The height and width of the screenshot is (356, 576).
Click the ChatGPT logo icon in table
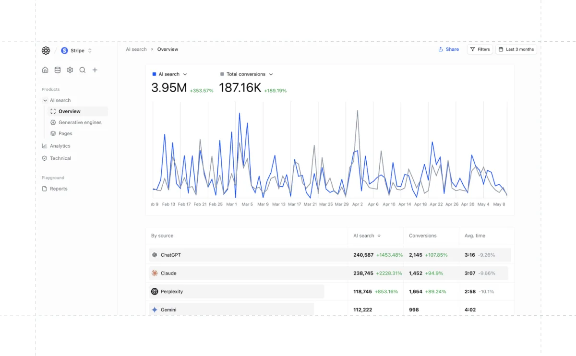point(155,255)
